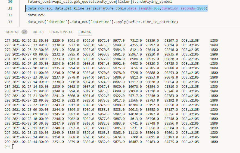Click line number 33 in the gutter

[x=10, y=22]
